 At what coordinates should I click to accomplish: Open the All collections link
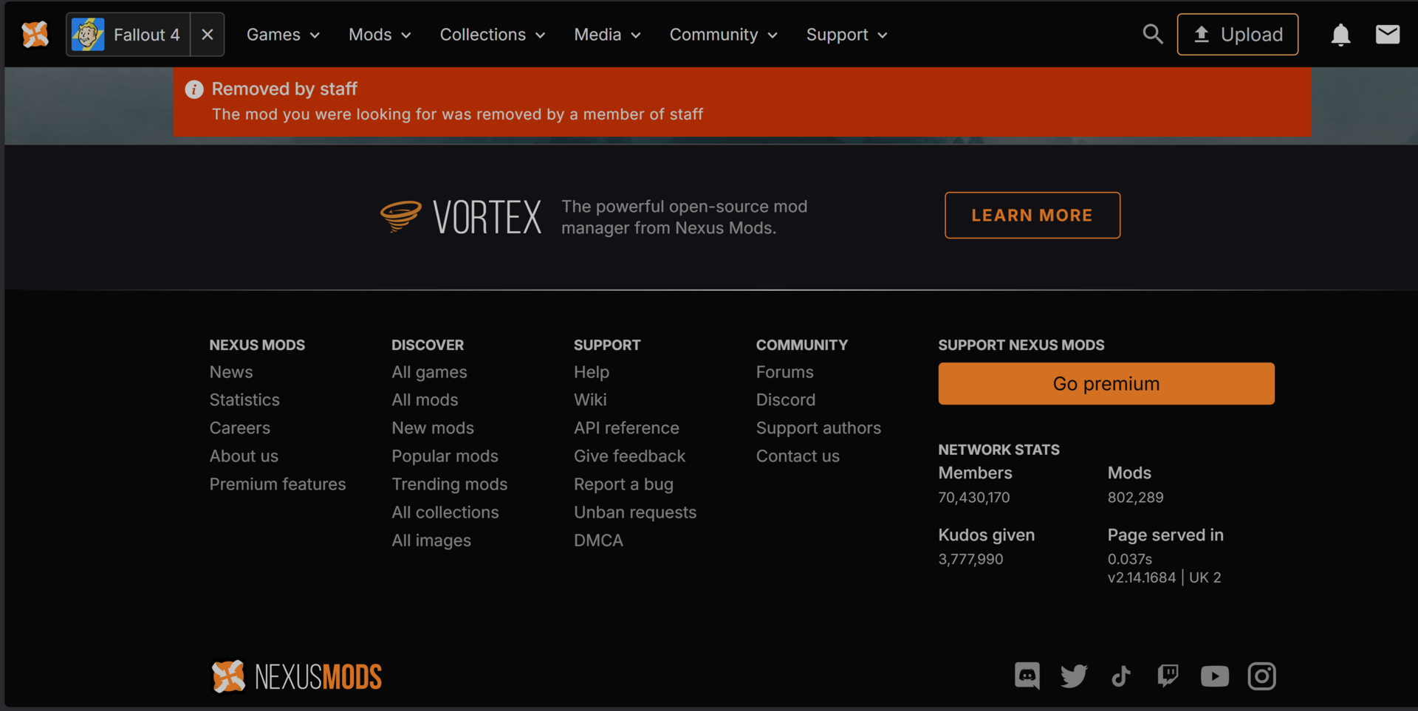point(445,512)
